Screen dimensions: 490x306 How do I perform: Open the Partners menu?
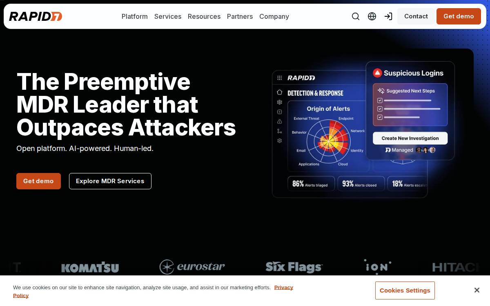coord(240,16)
